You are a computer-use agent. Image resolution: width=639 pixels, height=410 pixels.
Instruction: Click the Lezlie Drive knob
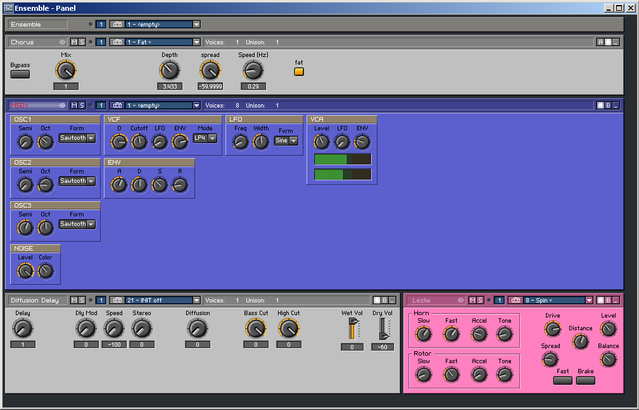click(x=553, y=329)
